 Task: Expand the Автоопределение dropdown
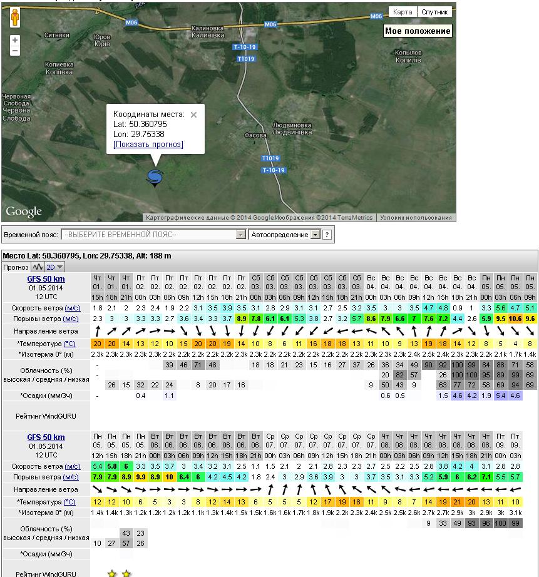[x=284, y=235]
